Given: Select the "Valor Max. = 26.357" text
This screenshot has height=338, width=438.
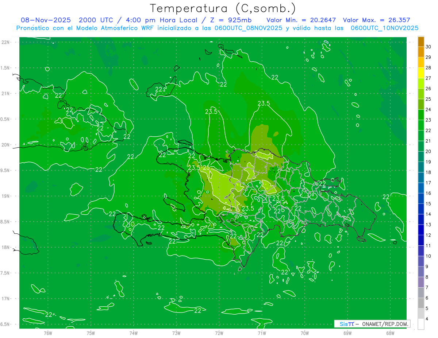Looking at the screenshot, I should pos(377,20).
